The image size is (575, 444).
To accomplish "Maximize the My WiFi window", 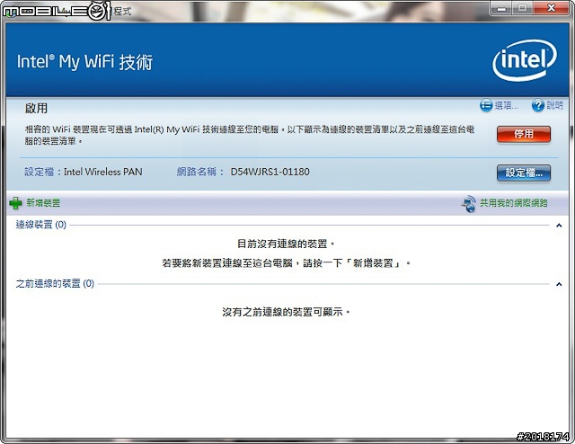I will tap(523, 8).
